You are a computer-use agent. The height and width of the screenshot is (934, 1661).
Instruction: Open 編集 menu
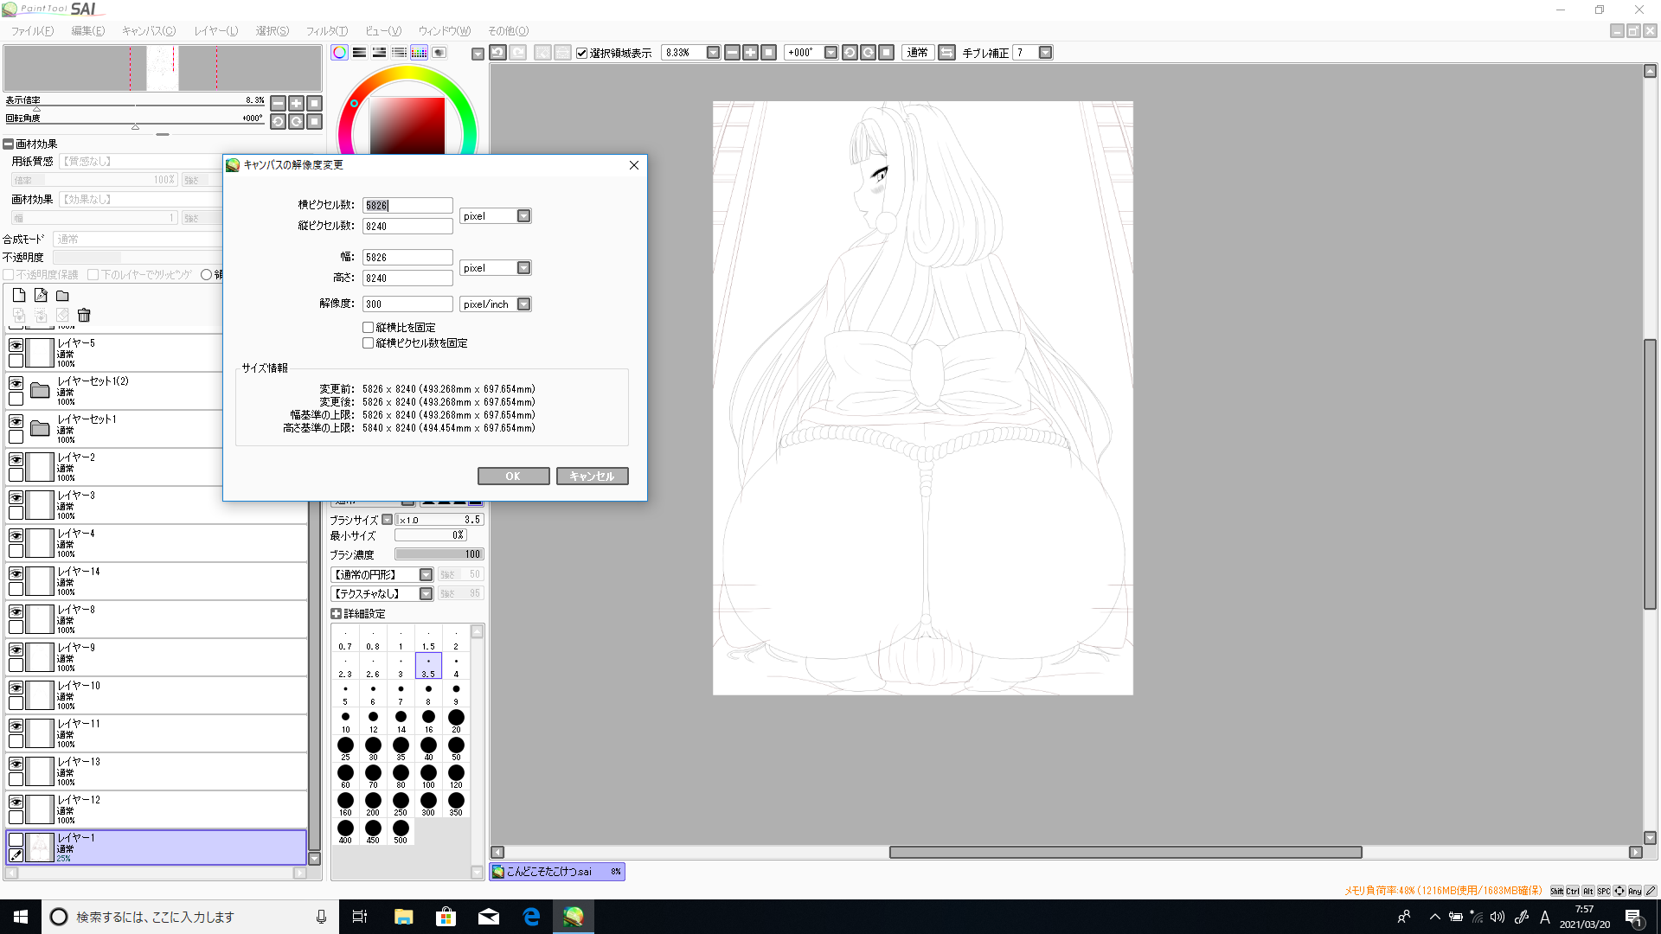point(87,31)
